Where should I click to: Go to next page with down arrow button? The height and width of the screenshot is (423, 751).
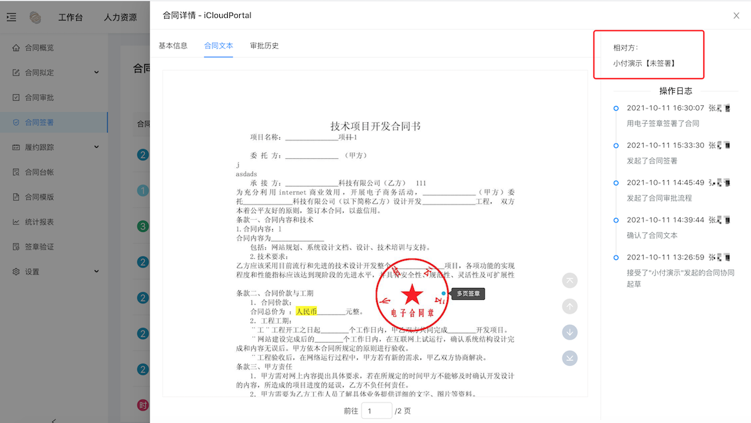[x=570, y=332]
